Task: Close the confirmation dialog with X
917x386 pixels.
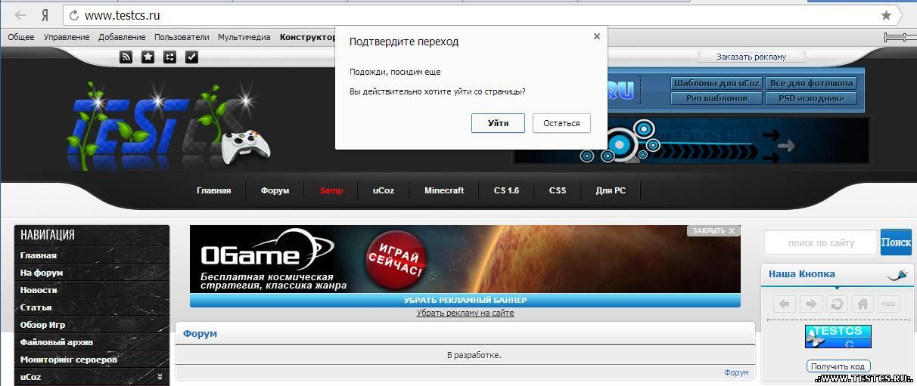Action: coord(596,36)
